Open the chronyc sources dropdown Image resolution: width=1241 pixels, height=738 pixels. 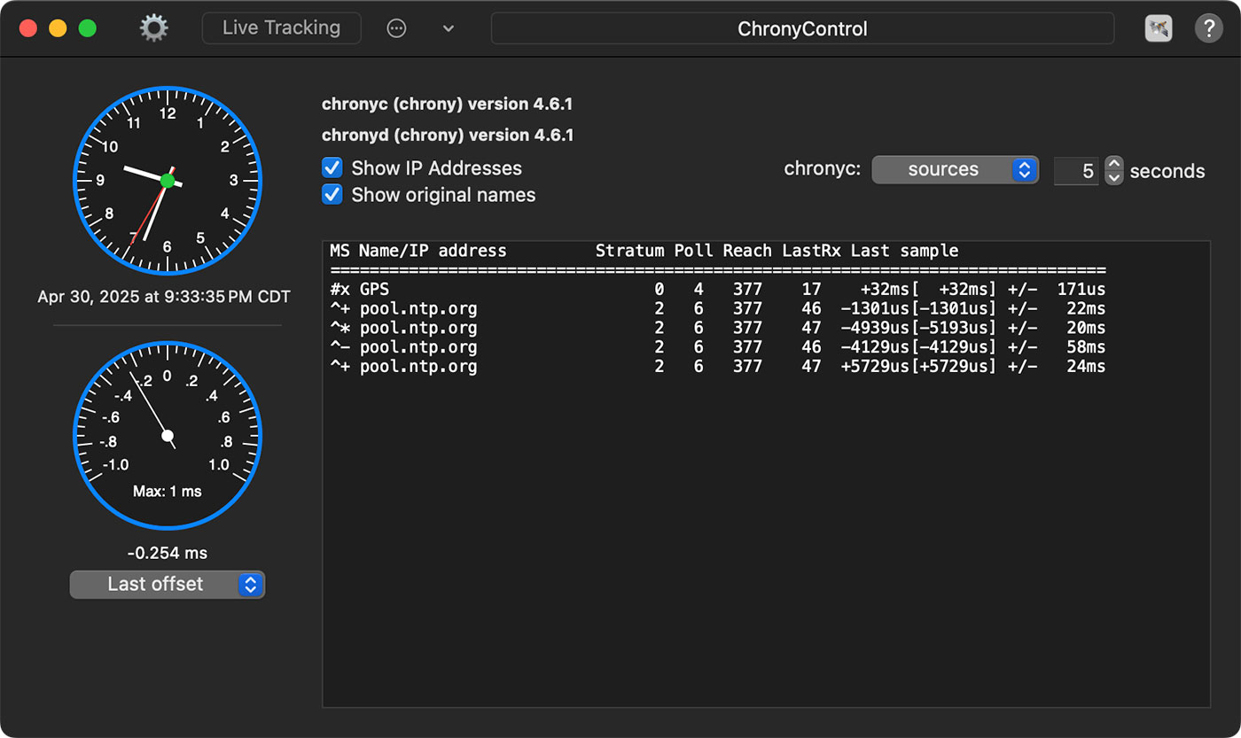pos(955,170)
